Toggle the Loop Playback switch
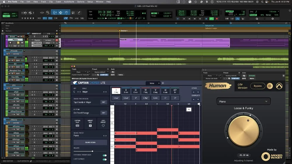The image size is (292, 164). pos(105,159)
